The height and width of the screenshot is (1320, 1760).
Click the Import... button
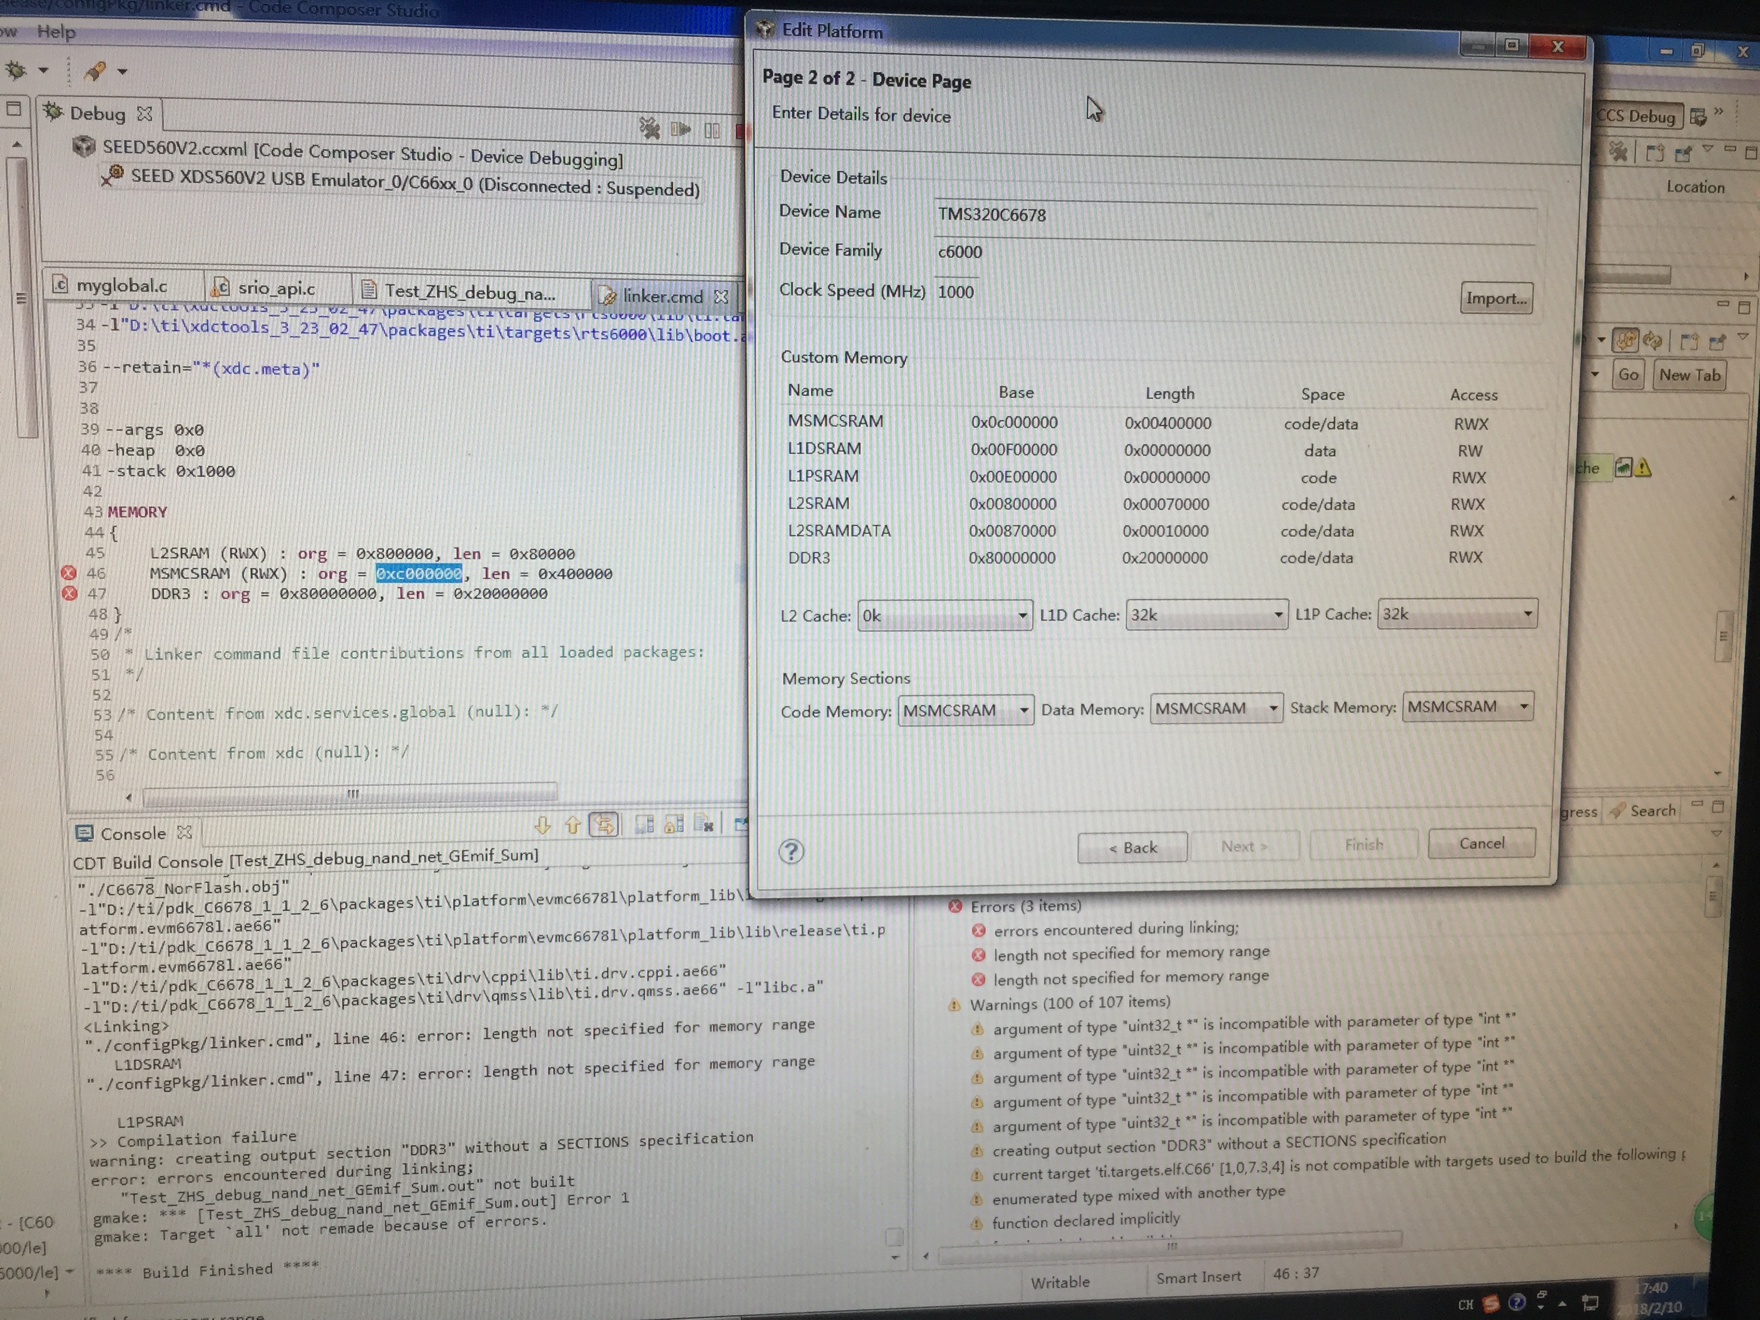pyautogui.click(x=1496, y=298)
